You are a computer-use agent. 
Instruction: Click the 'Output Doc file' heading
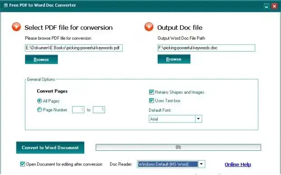click(x=180, y=28)
